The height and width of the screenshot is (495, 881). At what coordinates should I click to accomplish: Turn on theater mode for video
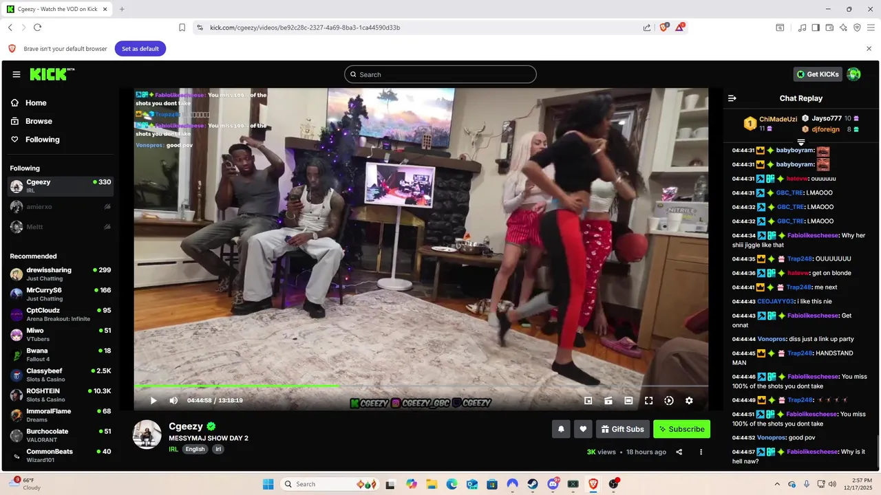(x=628, y=401)
